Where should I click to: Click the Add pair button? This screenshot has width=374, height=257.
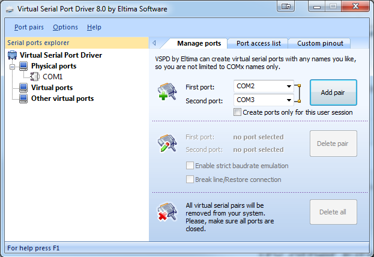click(x=333, y=92)
